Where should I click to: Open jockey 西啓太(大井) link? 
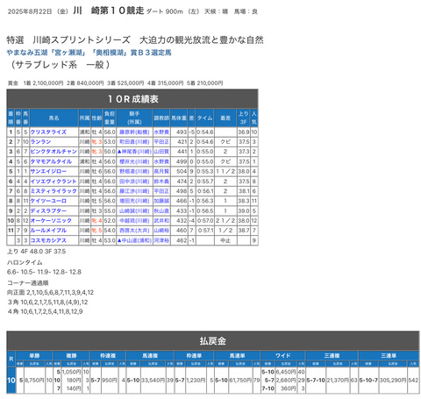[134, 231]
